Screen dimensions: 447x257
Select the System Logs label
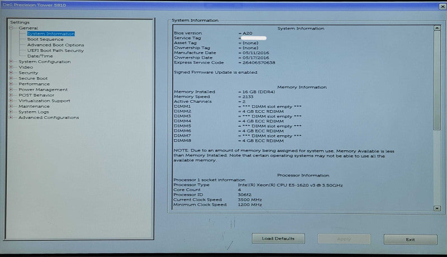(34, 112)
